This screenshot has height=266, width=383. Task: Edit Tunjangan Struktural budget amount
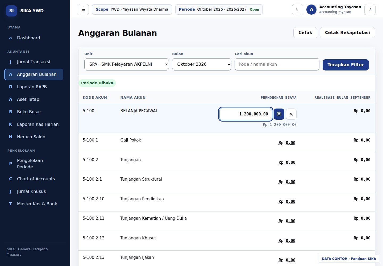click(287, 182)
